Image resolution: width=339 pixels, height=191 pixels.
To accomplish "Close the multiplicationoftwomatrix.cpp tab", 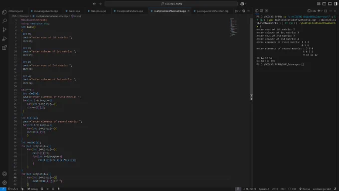I will pos(188,11).
